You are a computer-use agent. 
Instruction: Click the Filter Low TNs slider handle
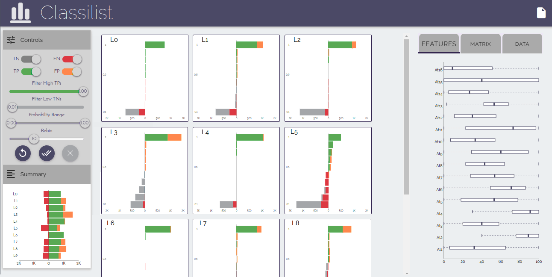[x=12, y=107]
